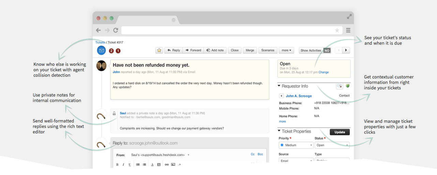Insert a hyperlink in the reply editor
437x175 pixels.
[167, 164]
